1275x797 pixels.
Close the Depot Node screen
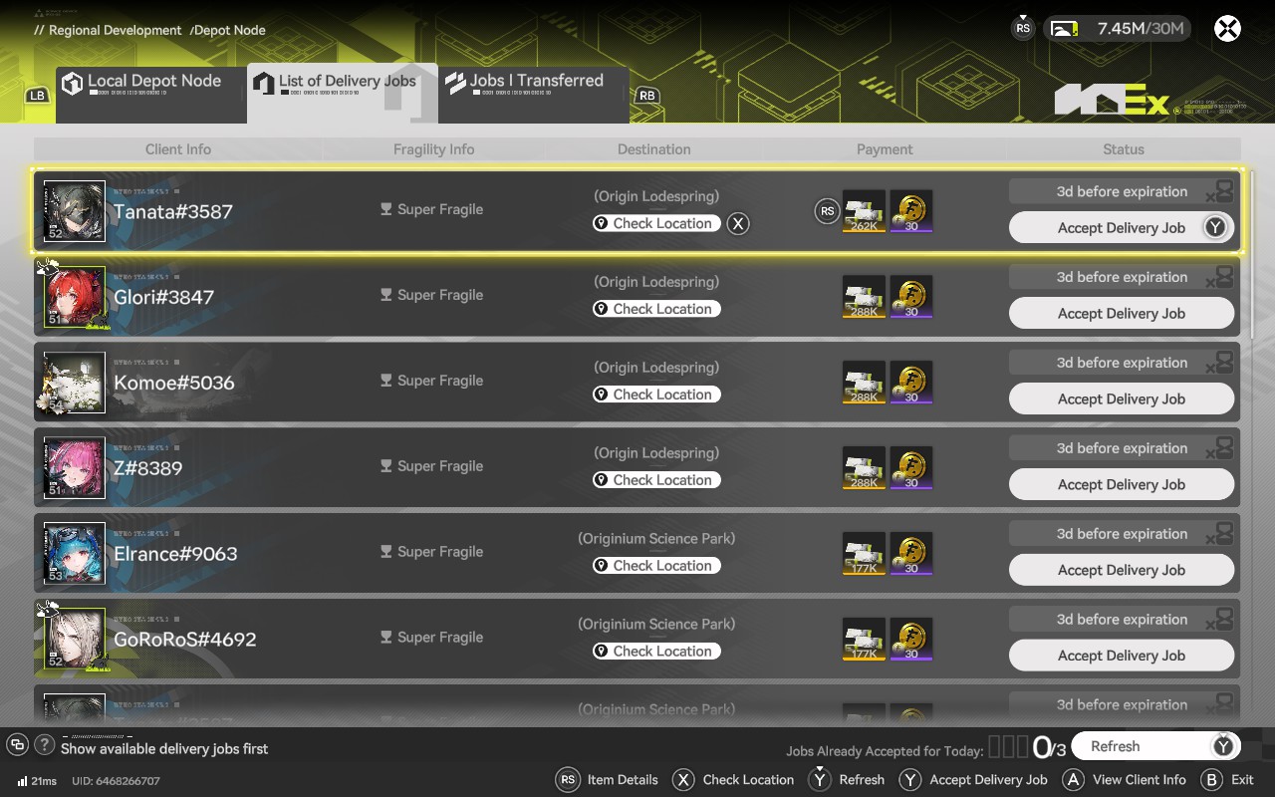[x=1227, y=29]
